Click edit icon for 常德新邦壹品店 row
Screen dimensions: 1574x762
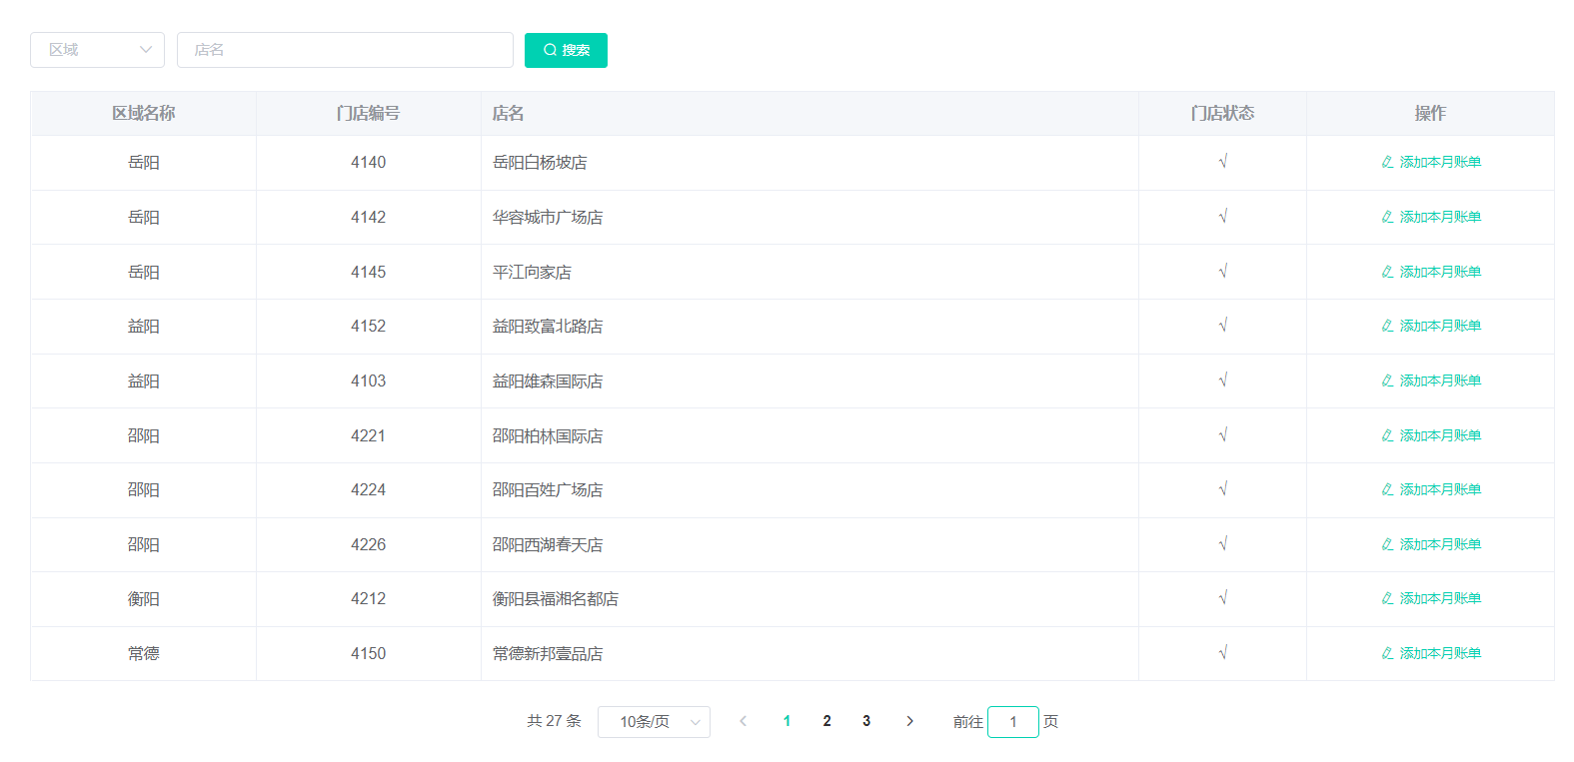(x=1387, y=653)
